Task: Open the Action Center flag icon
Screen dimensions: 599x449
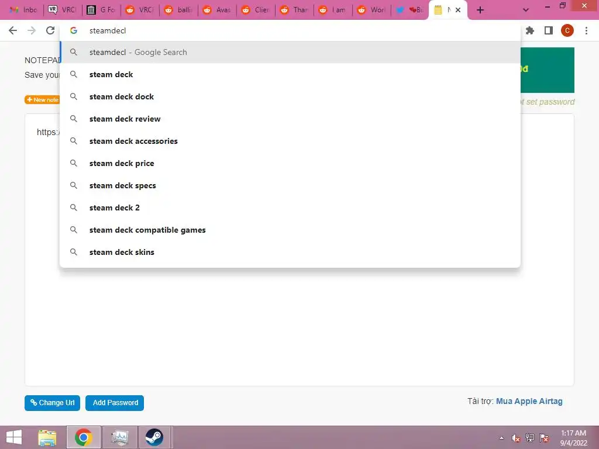Action: point(544,438)
